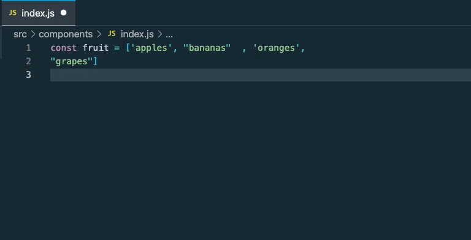Select line number 3 in gutter
Image resolution: width=471 pixels, height=240 pixels.
tap(28, 75)
